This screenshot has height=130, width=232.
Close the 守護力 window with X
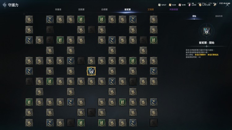click(x=227, y=5)
